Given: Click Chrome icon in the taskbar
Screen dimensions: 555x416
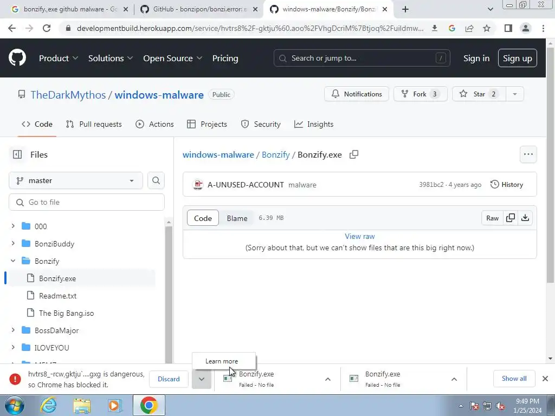Looking at the screenshot, I should coord(149,405).
